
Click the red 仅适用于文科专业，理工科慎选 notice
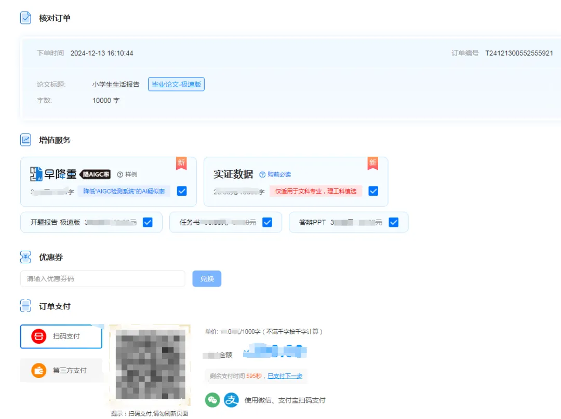click(316, 191)
